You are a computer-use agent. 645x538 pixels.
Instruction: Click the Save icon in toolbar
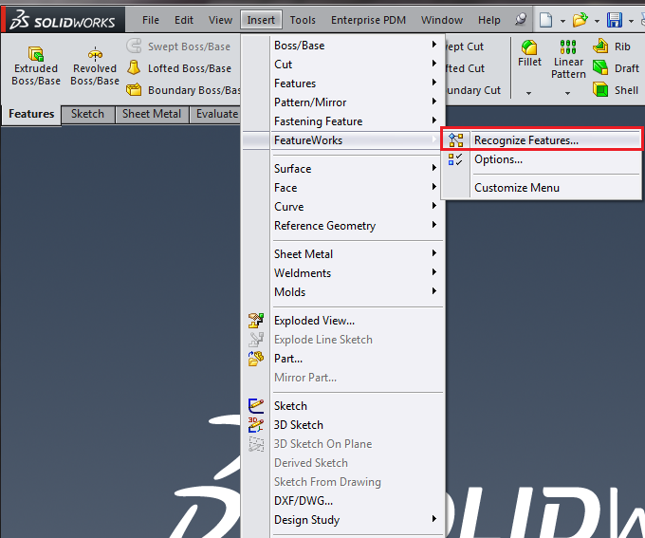pyautogui.click(x=615, y=20)
